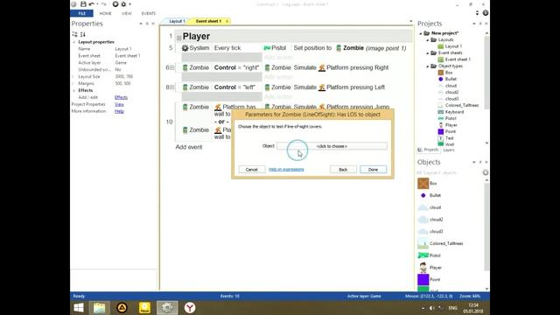Expand the Layout Size property

point(73,76)
